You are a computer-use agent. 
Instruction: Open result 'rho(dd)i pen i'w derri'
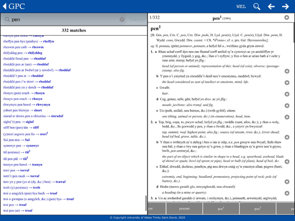(x=27, y=82)
